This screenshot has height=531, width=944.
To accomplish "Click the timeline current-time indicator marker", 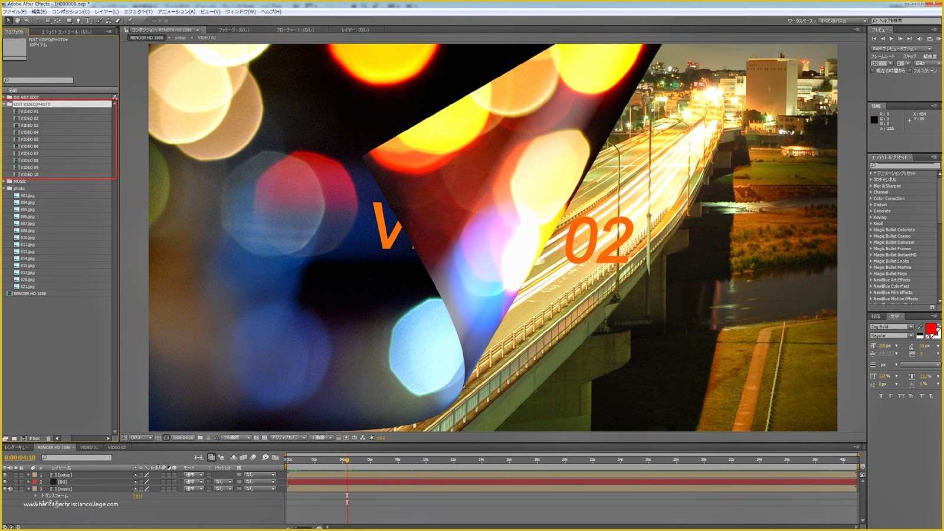I will (x=347, y=460).
